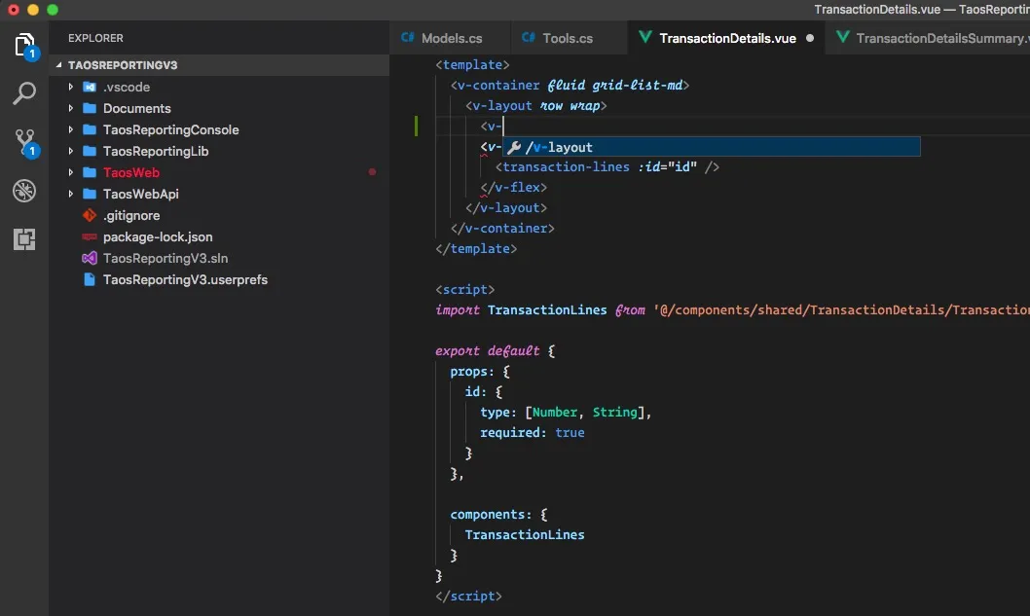Click the TaosReportingV3.sln Visual Studio icon
Image resolution: width=1030 pixels, height=616 pixels.
pos(90,258)
